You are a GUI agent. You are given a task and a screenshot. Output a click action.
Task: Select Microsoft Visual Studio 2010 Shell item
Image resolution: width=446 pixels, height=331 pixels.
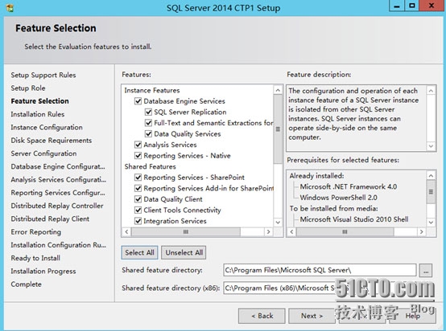tap(354, 219)
